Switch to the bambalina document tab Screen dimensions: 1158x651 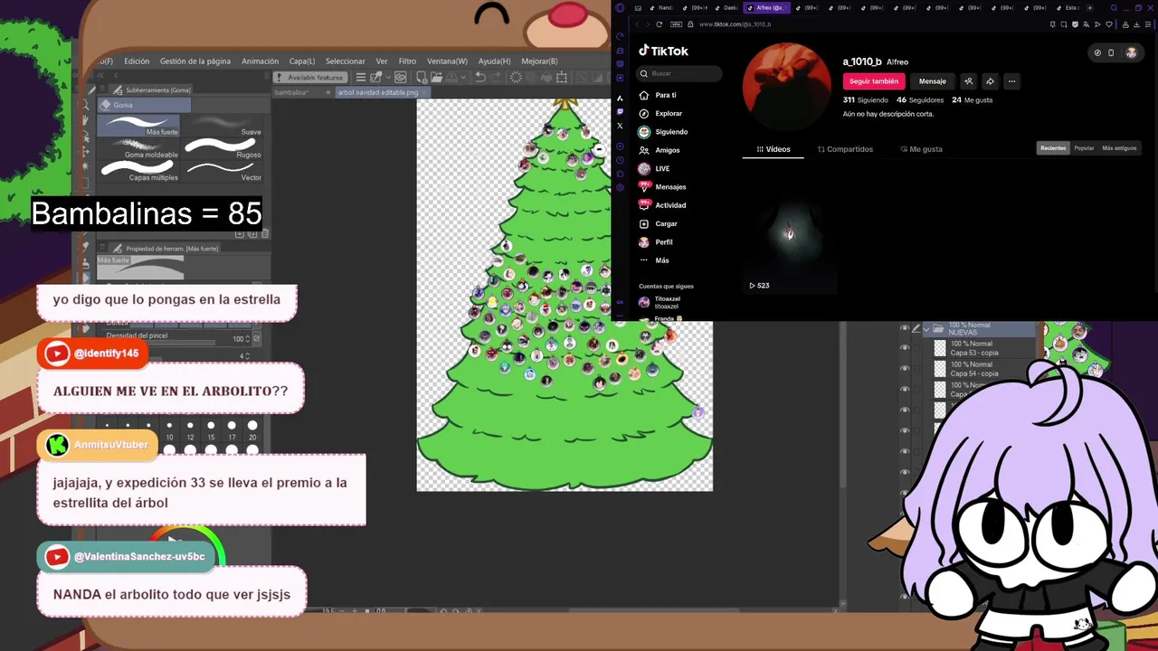[291, 92]
